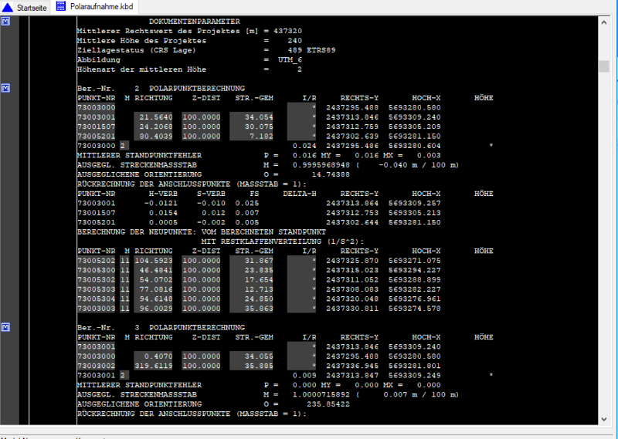Select the Richtung field showing 104.5923
The height and width of the screenshot is (439, 618).
coord(156,261)
